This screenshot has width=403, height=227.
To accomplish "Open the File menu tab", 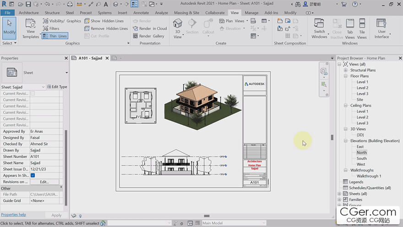I will point(7,13).
